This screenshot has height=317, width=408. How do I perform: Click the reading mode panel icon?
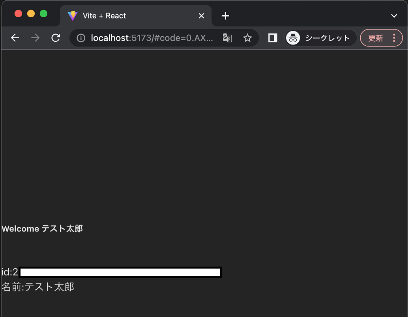click(x=272, y=38)
